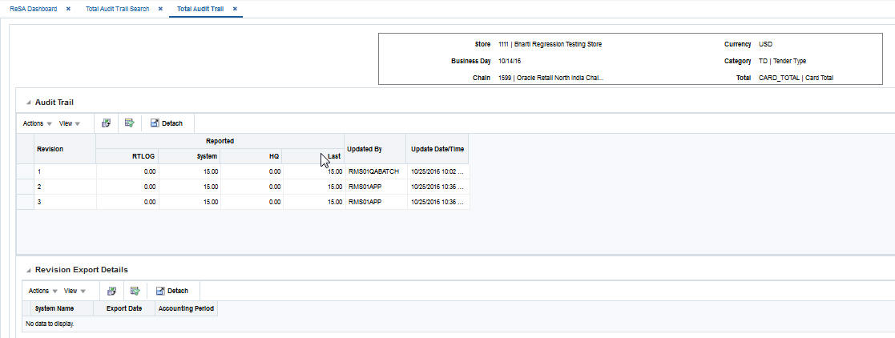Click wrap/query icon in Revision Export Details toolbar
The height and width of the screenshot is (338, 895).
click(135, 291)
